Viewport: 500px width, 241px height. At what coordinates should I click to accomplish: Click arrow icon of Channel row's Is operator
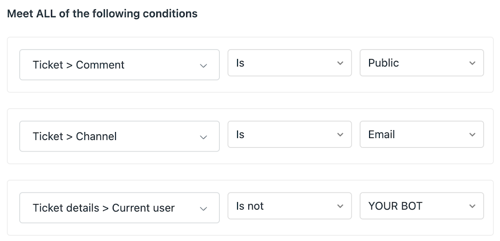tap(340, 135)
